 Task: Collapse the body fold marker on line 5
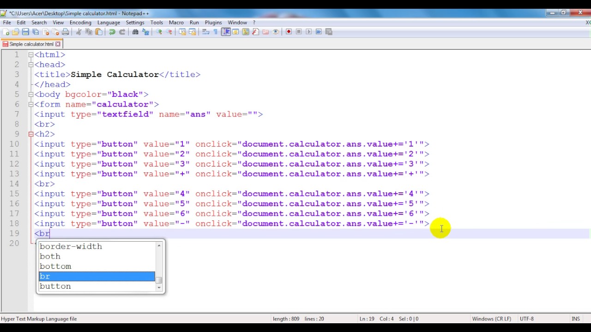[31, 95]
